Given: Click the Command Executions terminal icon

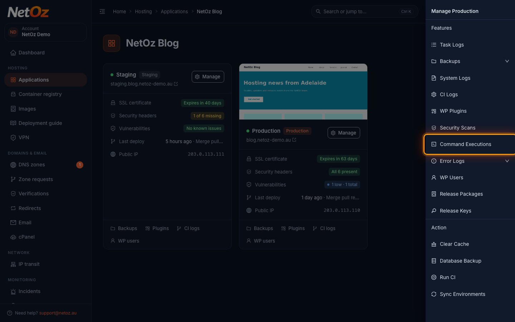Looking at the screenshot, I should 434,144.
